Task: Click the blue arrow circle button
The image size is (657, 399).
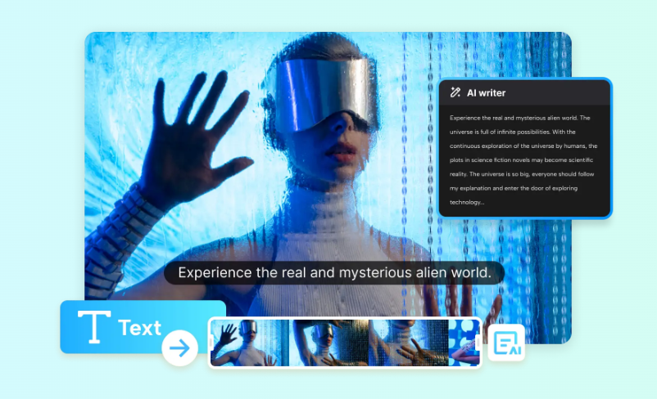Action: (x=179, y=348)
